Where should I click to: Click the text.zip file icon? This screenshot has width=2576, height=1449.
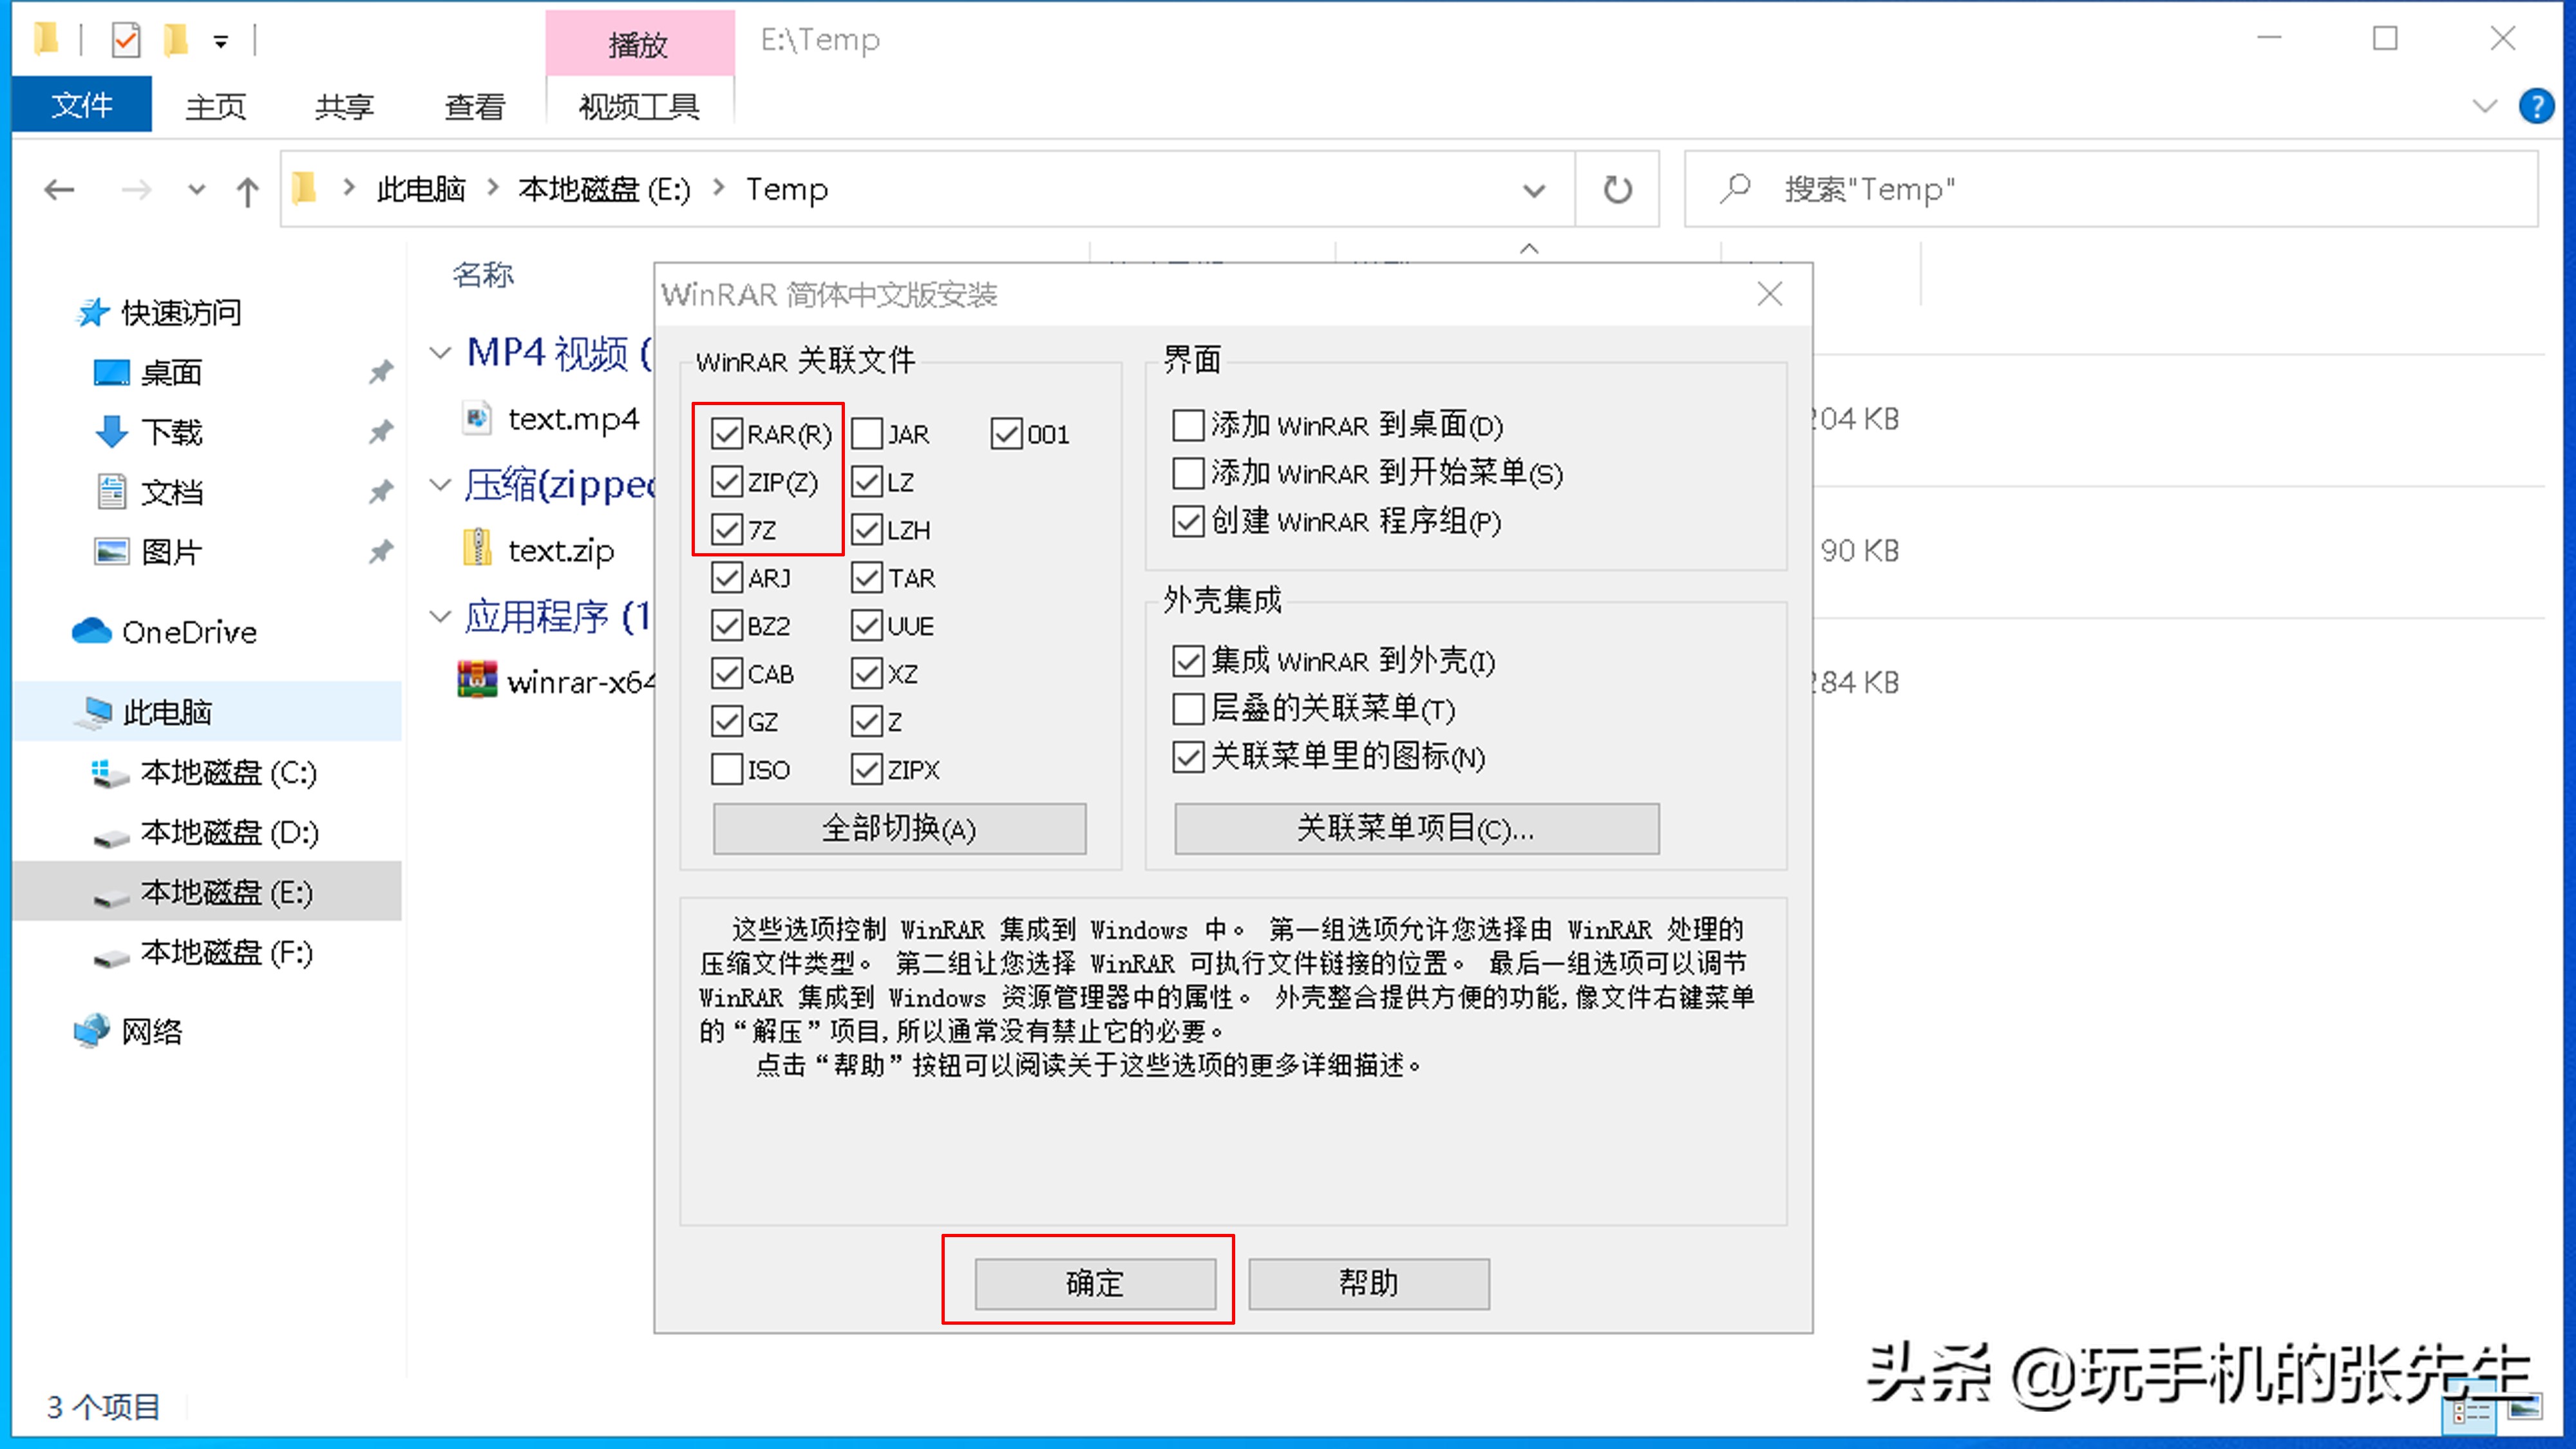click(x=480, y=550)
